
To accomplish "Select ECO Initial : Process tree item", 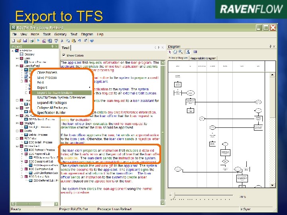I will (x=40, y=142).
